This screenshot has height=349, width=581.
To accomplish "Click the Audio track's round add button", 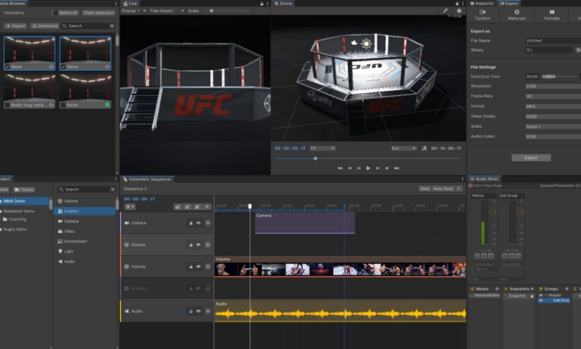I will pos(208,311).
